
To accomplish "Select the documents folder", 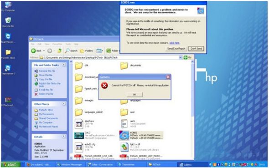I will (131, 66).
